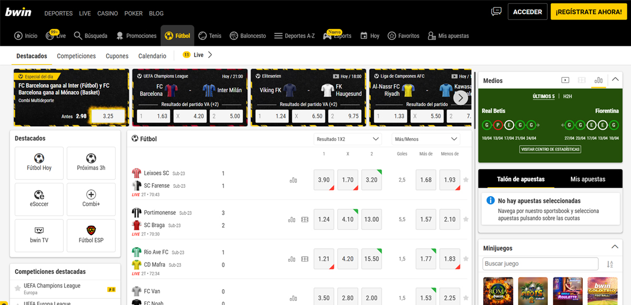This screenshot has height=305, width=631.
Task: Open eSoccer shortcut tile
Action: (x=39, y=199)
